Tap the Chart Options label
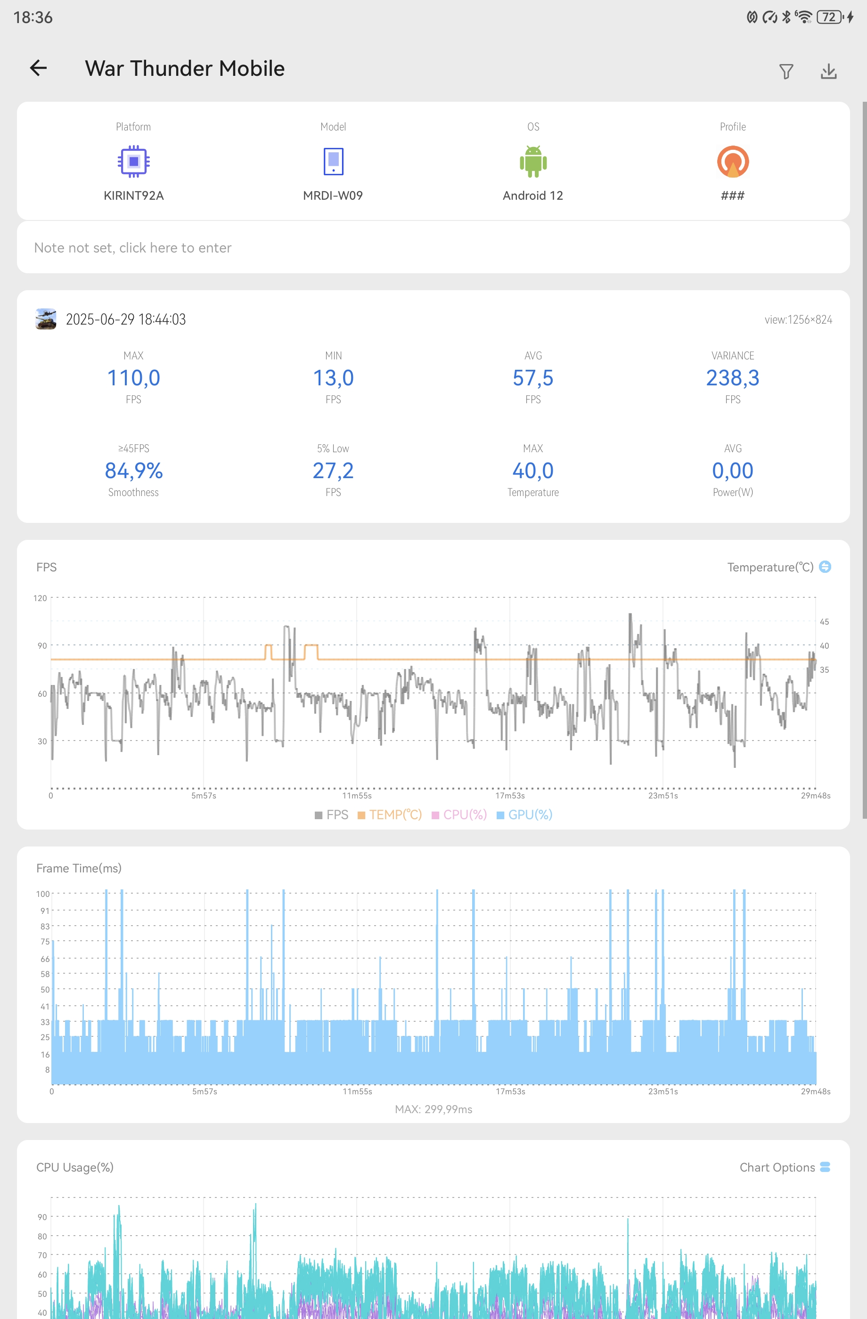 [x=777, y=1167]
